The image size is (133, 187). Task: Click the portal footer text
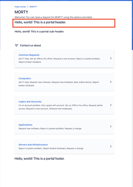click(40, 158)
